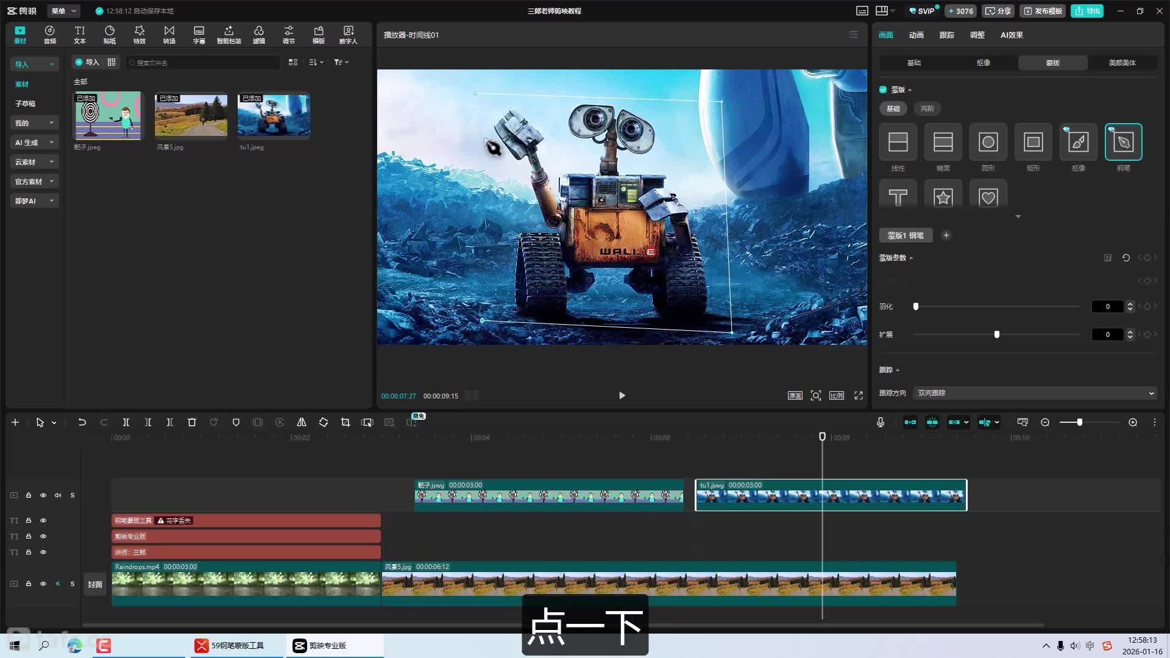Screen dimensions: 1170x658
Task: Lock the main video track
Action: pos(29,584)
